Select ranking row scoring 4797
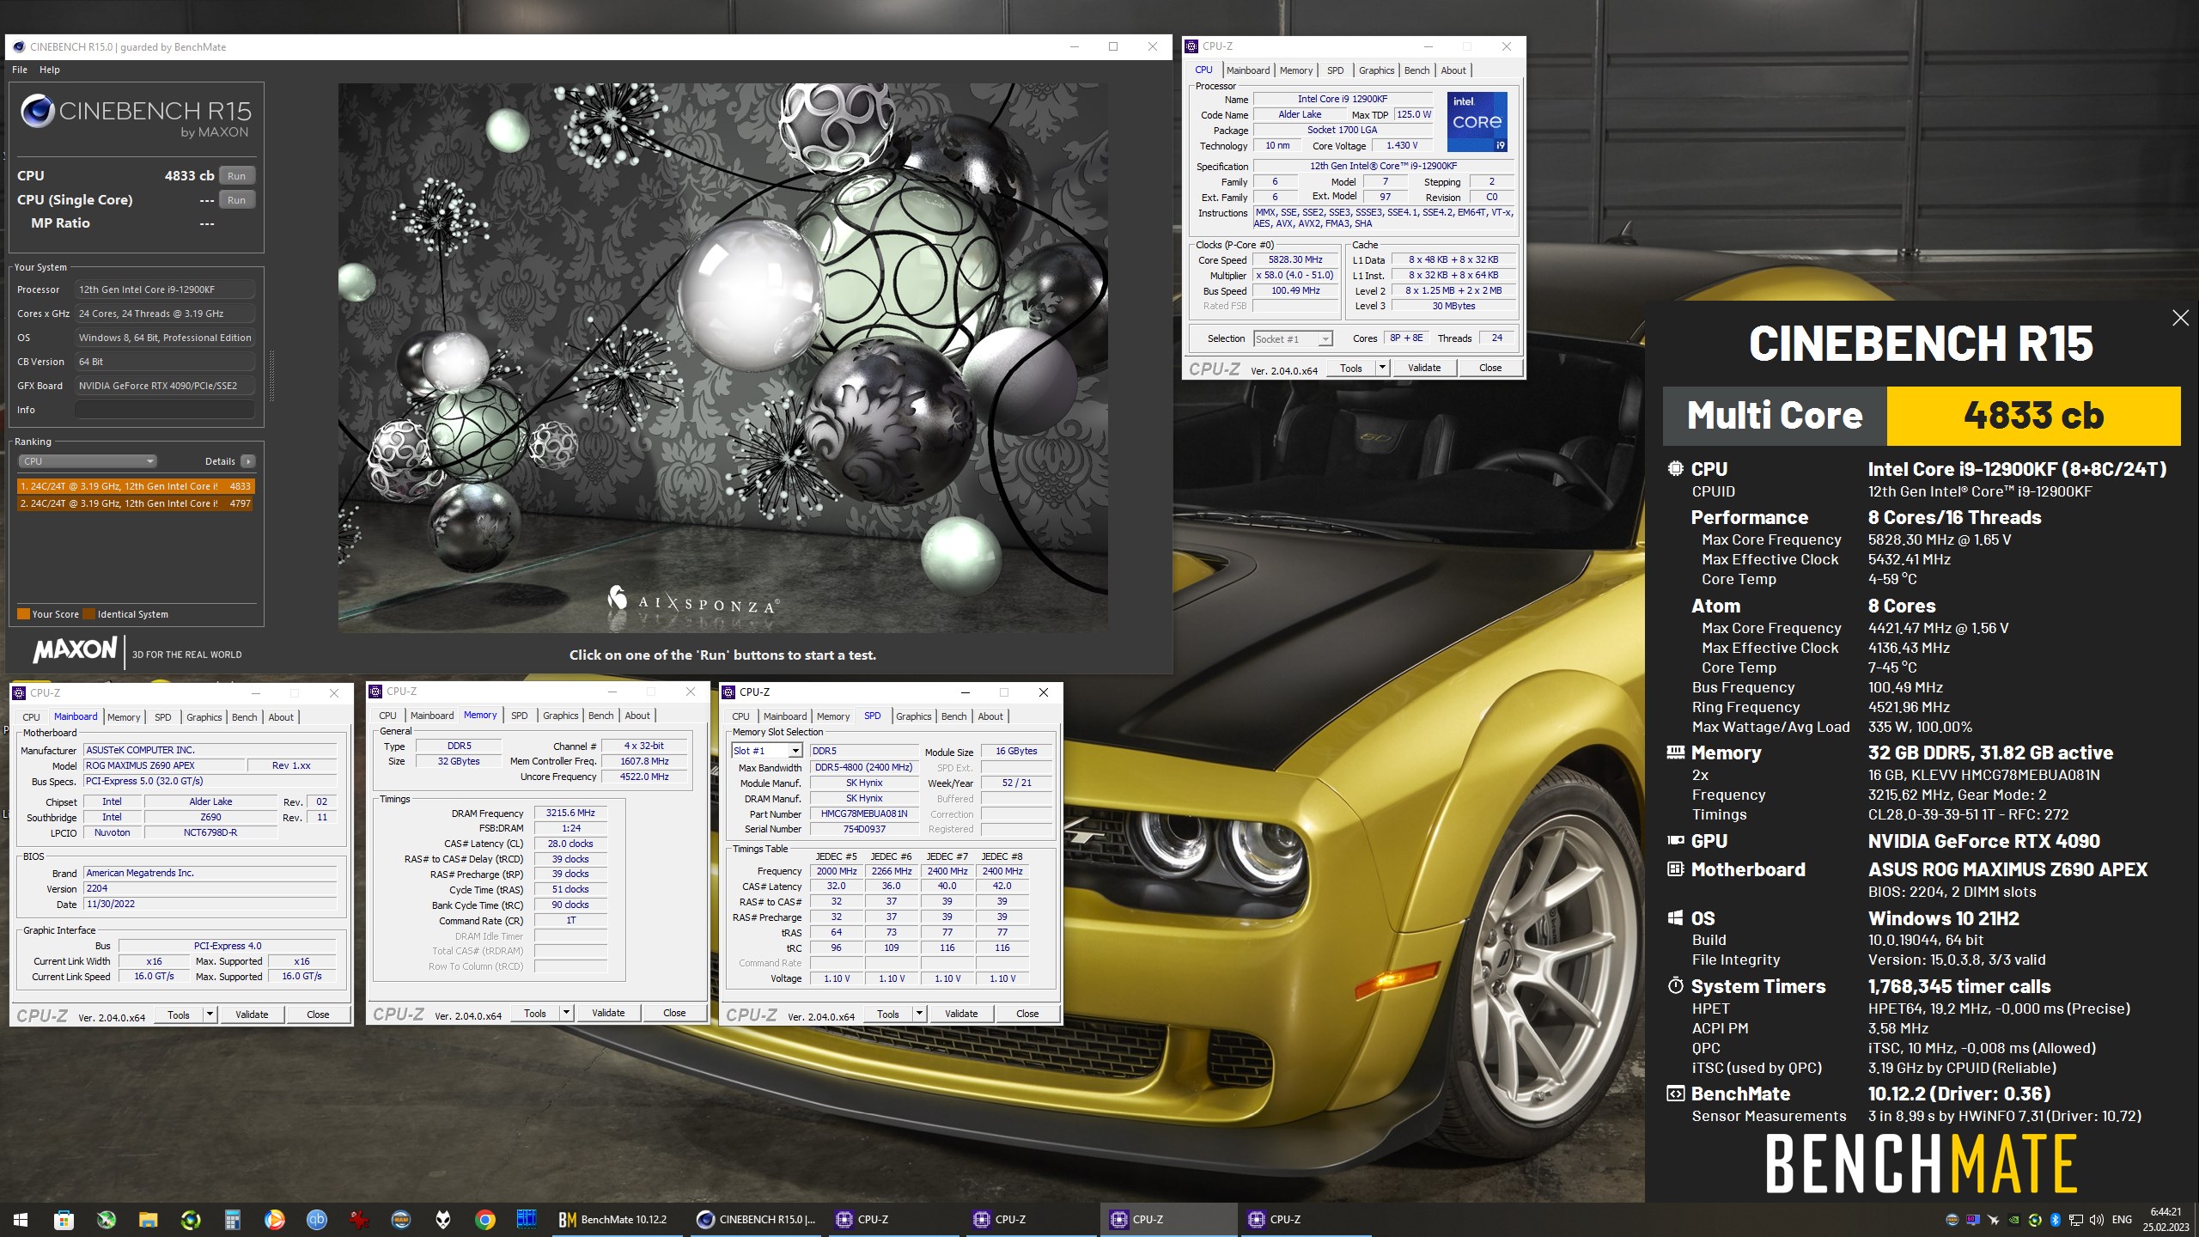The image size is (2199, 1237). [x=136, y=503]
